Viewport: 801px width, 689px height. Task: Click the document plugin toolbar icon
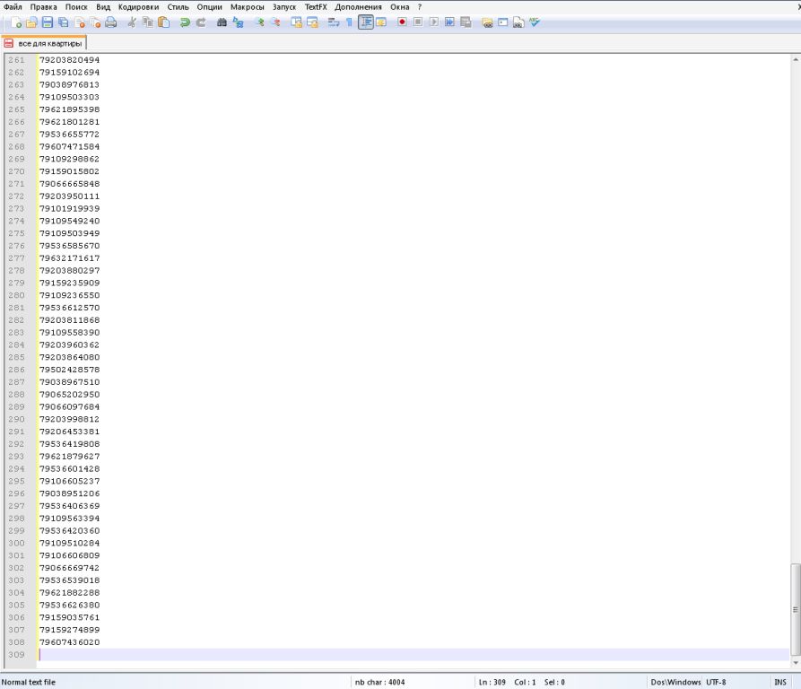(x=518, y=22)
